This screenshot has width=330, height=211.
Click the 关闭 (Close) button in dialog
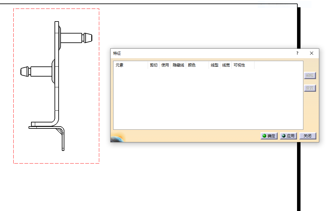[x=307, y=136]
